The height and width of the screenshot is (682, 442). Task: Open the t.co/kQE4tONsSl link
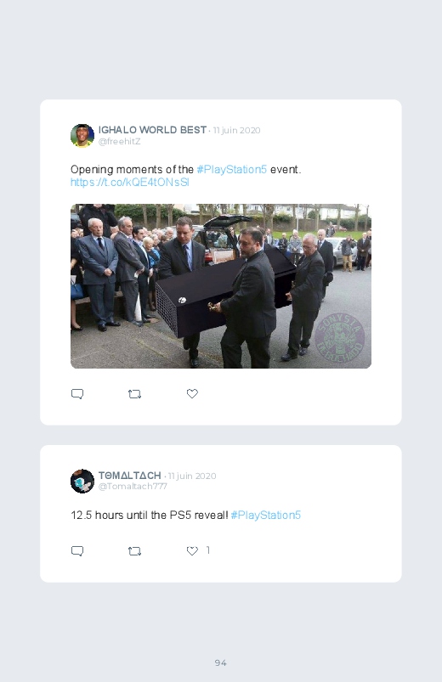[130, 183]
